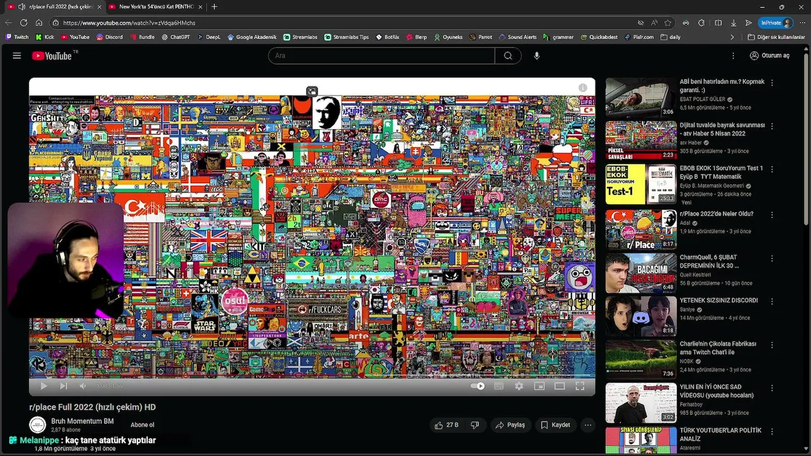
Task: Save the video with Kaydet button
Action: (x=555, y=425)
